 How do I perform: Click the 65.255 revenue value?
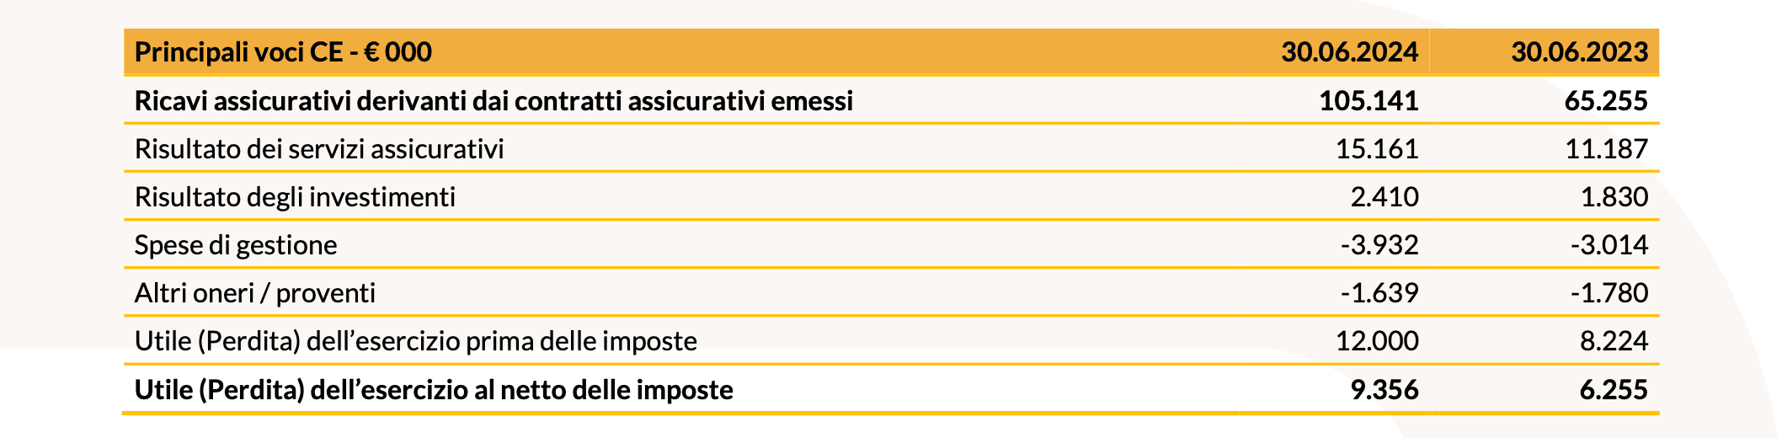(x=1605, y=101)
